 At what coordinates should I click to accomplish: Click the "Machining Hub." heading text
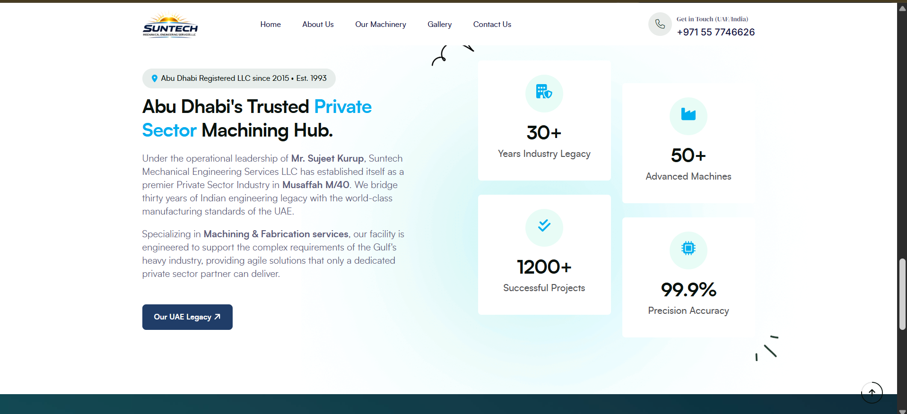pyautogui.click(x=267, y=130)
